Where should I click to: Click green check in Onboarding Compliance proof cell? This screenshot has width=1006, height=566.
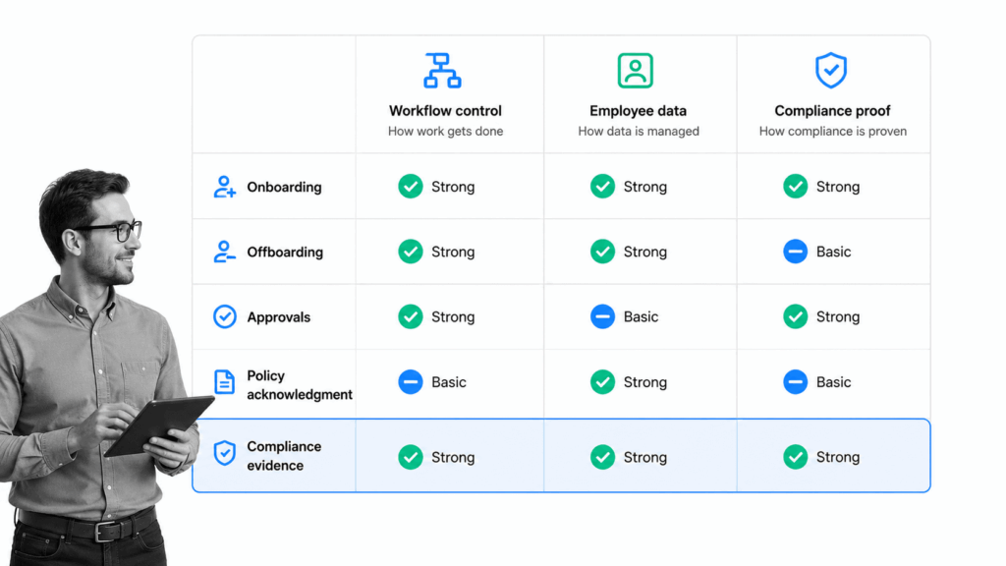click(795, 186)
